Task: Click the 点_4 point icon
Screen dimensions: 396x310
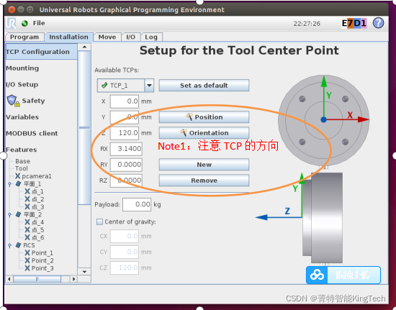Action: click(x=27, y=222)
